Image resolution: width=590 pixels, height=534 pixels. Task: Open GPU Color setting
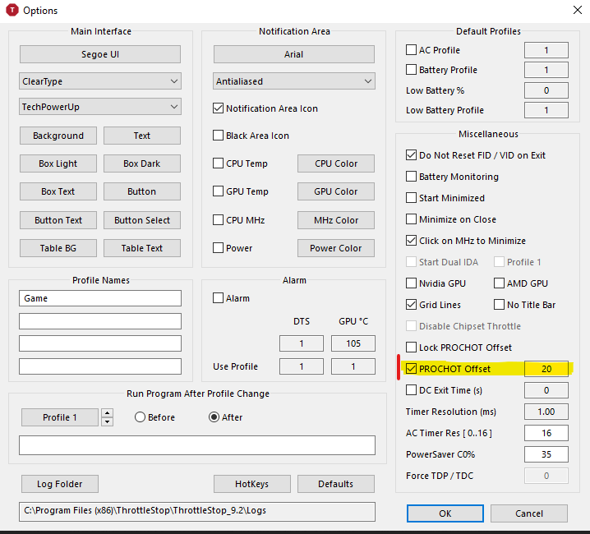click(x=336, y=191)
